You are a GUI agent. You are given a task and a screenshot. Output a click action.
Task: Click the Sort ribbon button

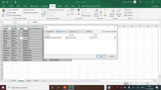(x=72, y=12)
